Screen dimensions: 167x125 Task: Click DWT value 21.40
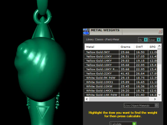140,95
